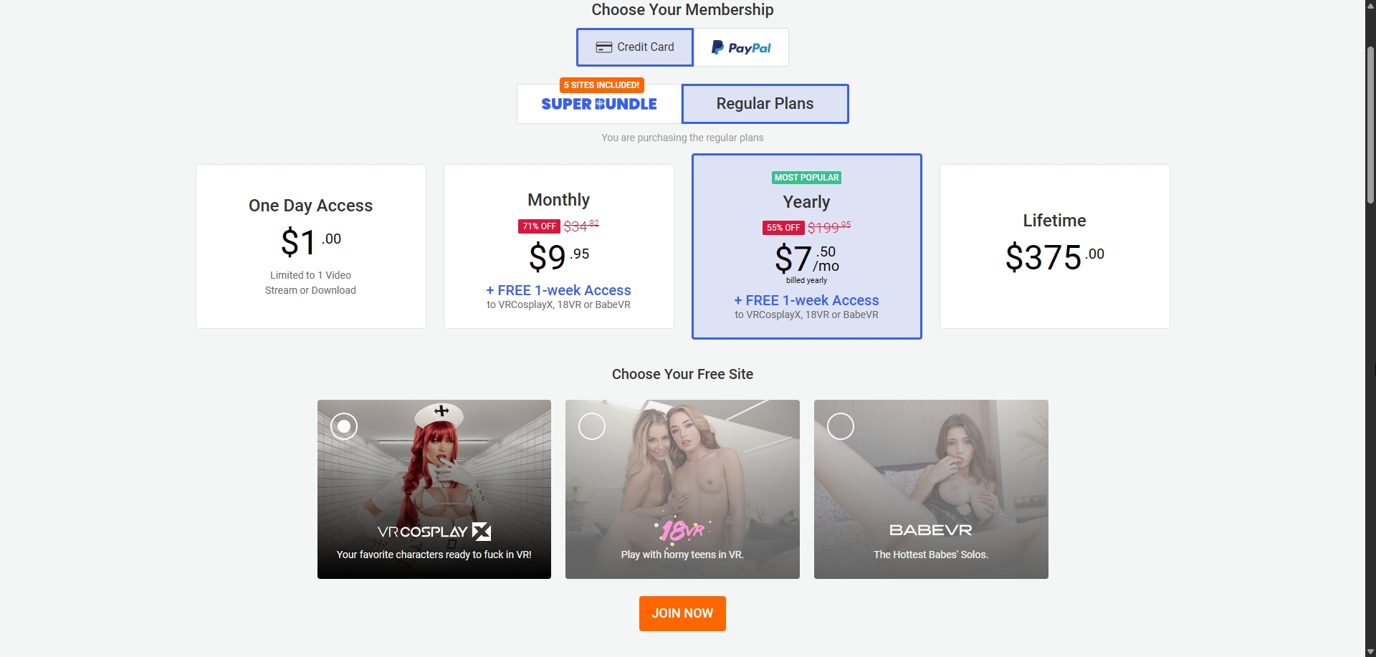The image size is (1376, 657).
Task: Switch to the Regular Plans tab
Action: pyautogui.click(x=765, y=103)
